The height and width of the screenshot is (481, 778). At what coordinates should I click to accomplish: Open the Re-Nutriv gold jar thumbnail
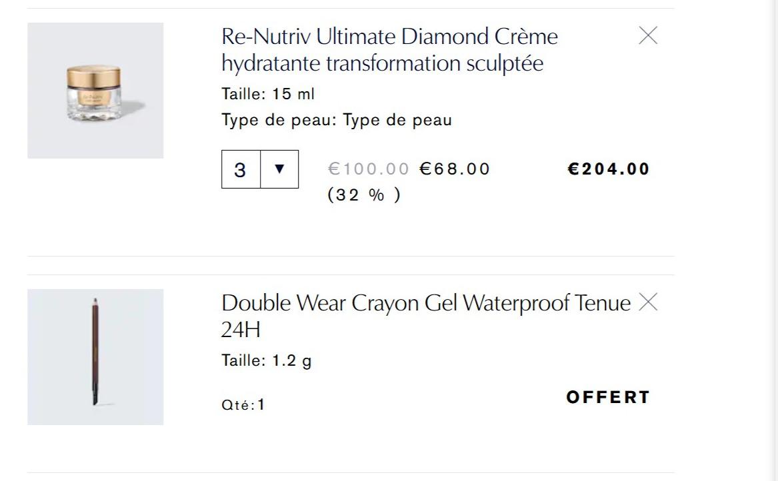(x=95, y=91)
